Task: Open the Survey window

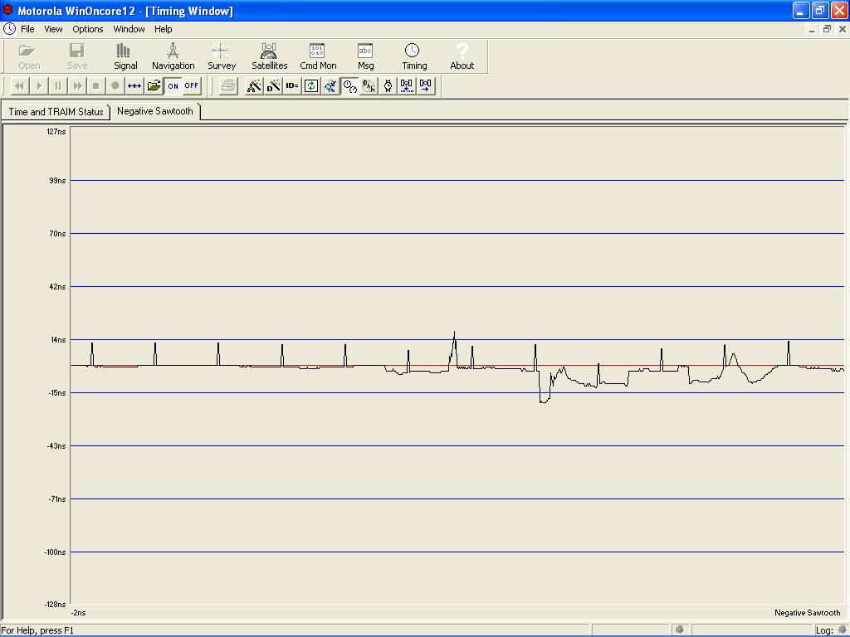Action: click(221, 57)
